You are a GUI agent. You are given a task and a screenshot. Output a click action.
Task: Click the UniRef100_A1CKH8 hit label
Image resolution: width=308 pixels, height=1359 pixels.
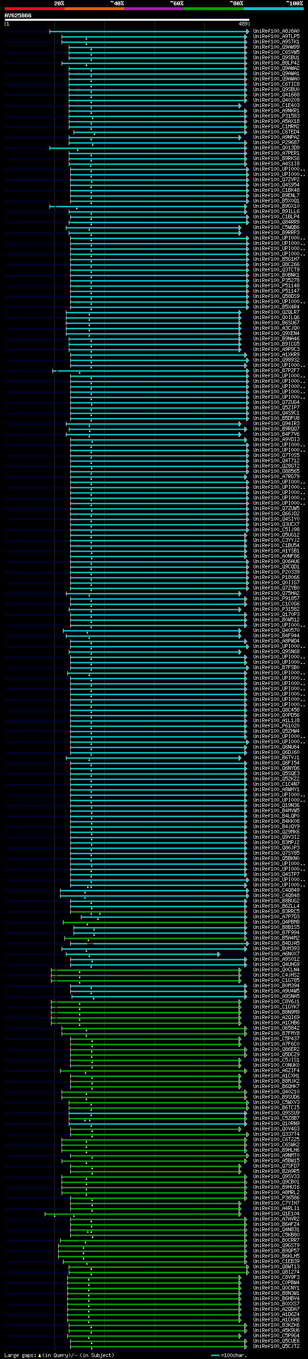click(x=276, y=1320)
